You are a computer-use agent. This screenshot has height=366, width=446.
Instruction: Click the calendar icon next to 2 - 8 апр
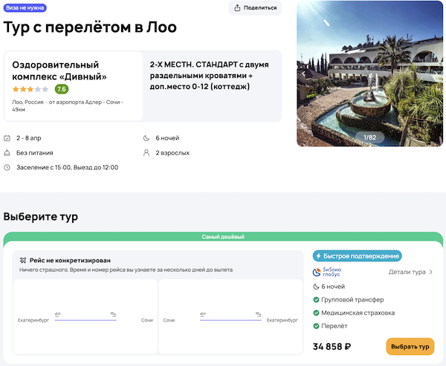coord(7,138)
